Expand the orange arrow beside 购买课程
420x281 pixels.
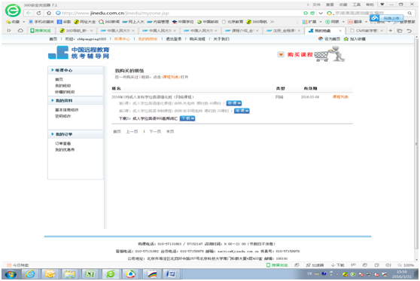(281, 55)
